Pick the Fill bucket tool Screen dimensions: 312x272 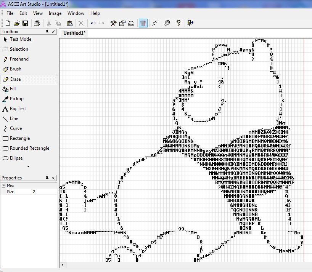point(13,89)
